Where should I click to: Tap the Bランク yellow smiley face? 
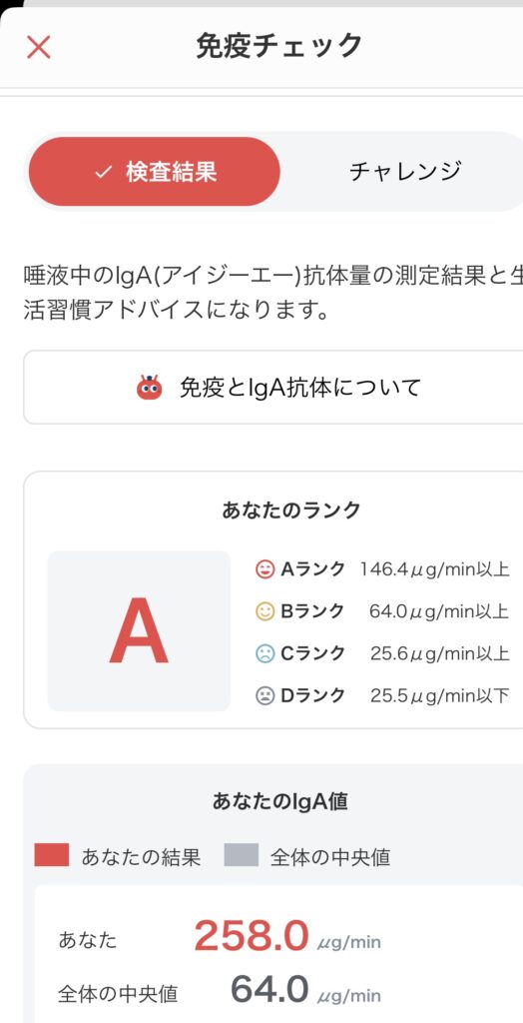pyautogui.click(x=264, y=612)
